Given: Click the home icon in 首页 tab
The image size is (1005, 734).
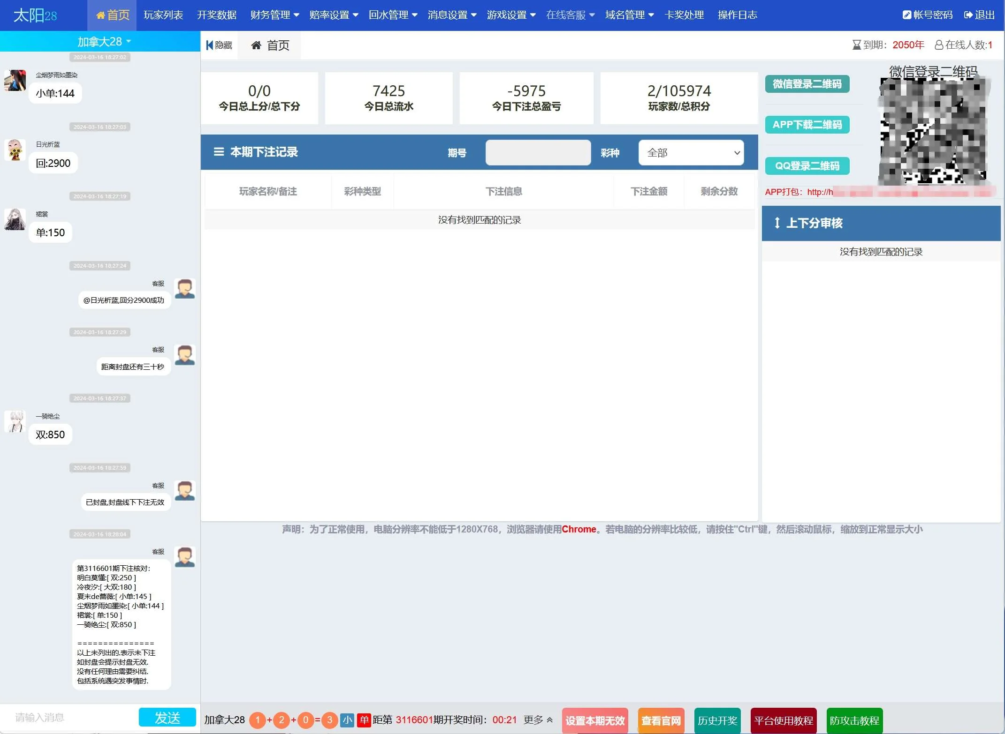Looking at the screenshot, I should coord(256,45).
